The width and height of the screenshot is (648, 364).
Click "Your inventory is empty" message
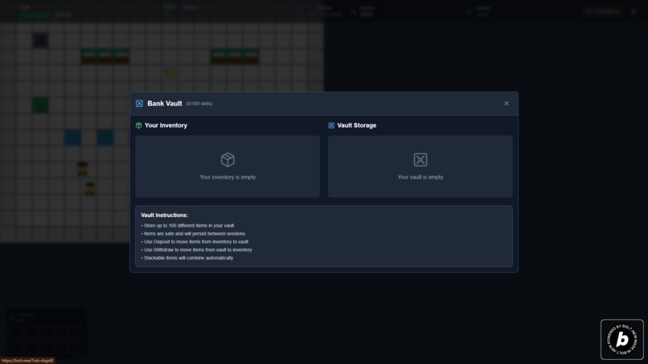pos(228,177)
